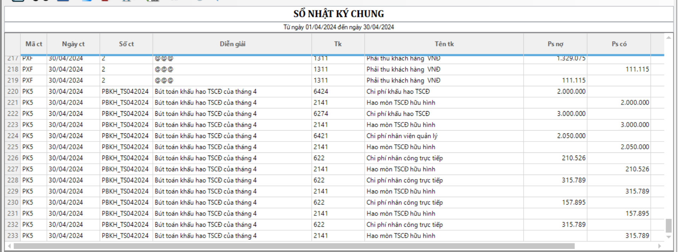Viewport: 678px width, 252px height.
Task: Select row number 220 in the row header
Action: [x=13, y=92]
